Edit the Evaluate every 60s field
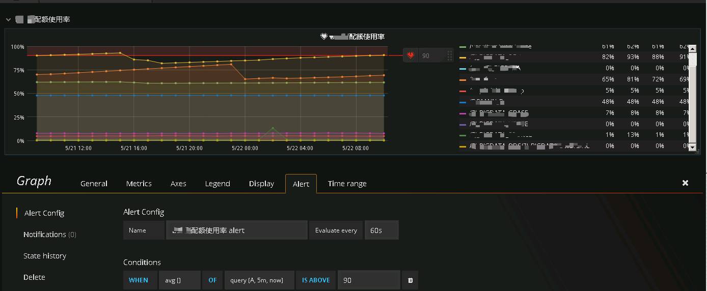Image resolution: width=707 pixels, height=291 pixels. click(382, 230)
